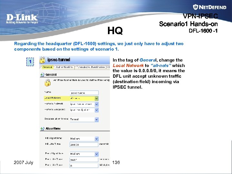
Task: Click the 'VPN-IPSEC' title text
Action: click(x=200, y=16)
